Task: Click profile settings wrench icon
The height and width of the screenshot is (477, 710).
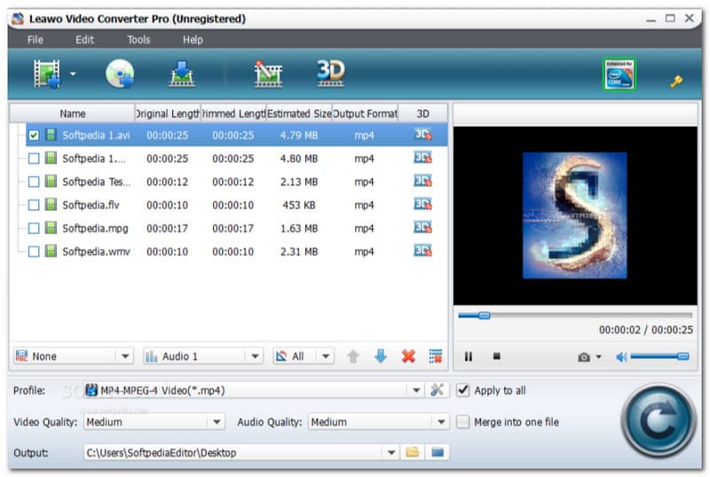Action: click(437, 390)
